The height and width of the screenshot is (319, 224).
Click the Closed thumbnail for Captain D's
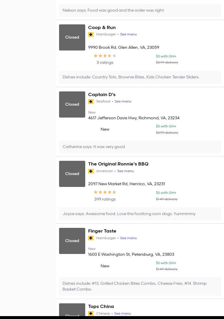[72, 104]
